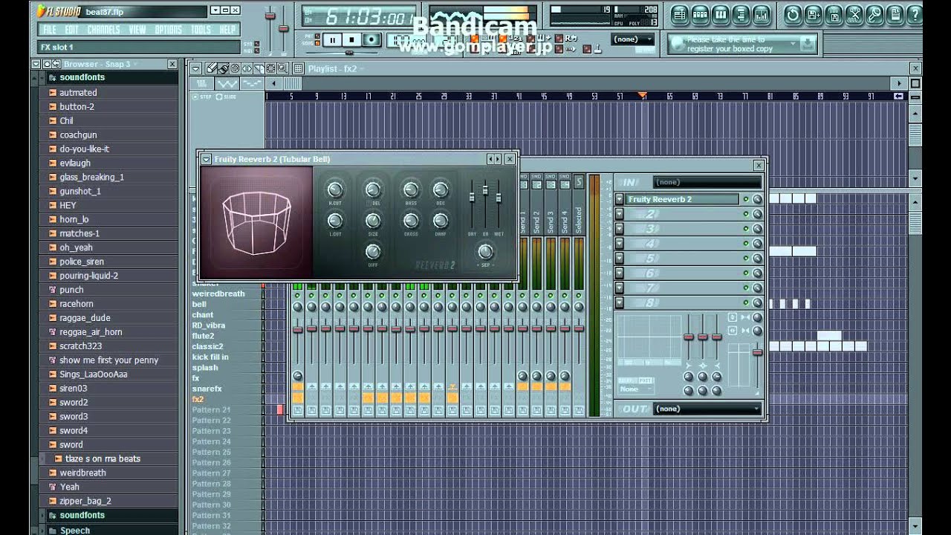
Task: Select the Slip tool in Playlist toolbar
Action: [247, 68]
